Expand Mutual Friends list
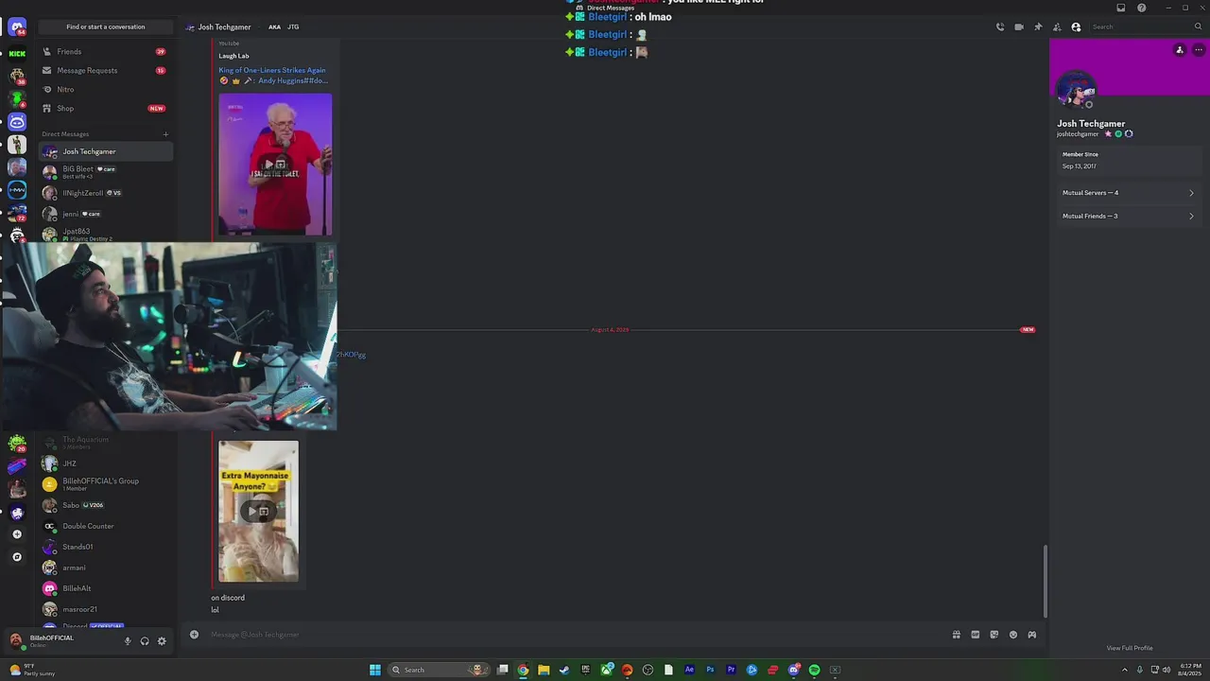Image resolution: width=1210 pixels, height=681 pixels. (1128, 217)
